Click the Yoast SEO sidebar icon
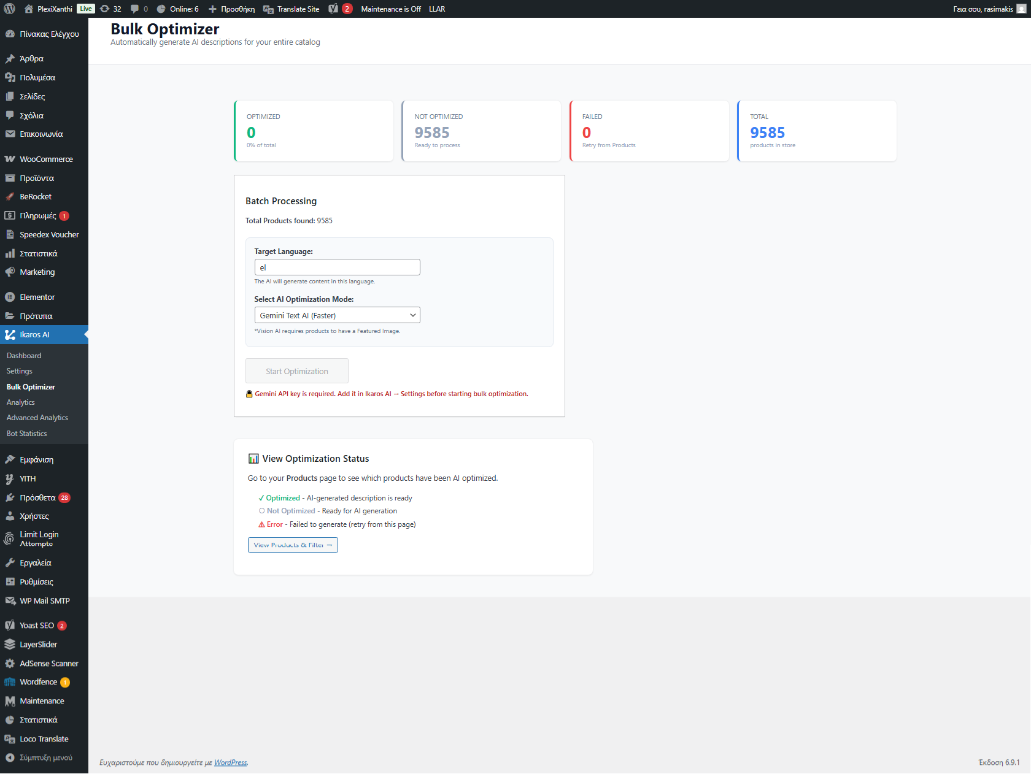Viewport: 1031px width, 774px height. point(10,625)
